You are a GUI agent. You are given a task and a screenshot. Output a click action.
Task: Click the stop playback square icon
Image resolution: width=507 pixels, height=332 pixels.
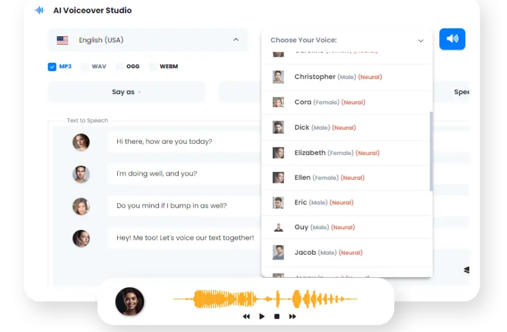[x=277, y=316]
